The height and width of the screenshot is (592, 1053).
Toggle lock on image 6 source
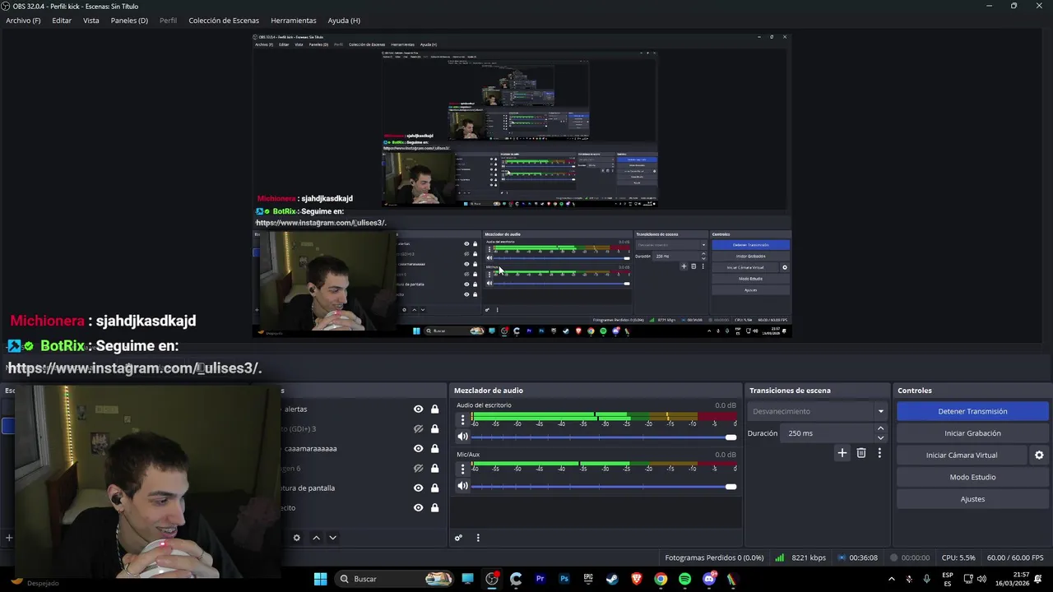434,468
